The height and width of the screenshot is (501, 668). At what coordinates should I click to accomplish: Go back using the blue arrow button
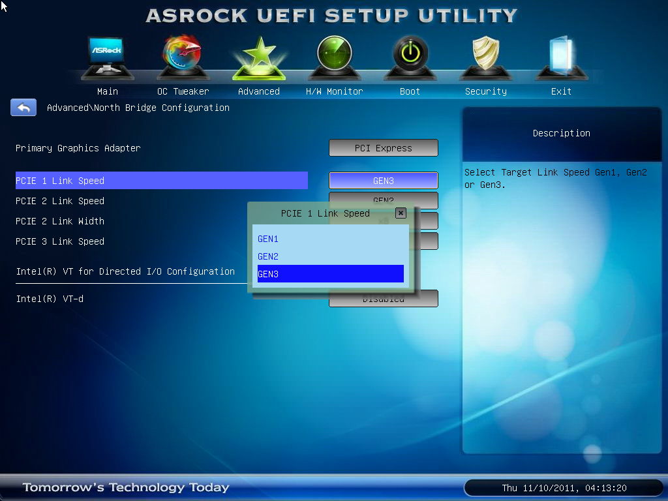23,108
